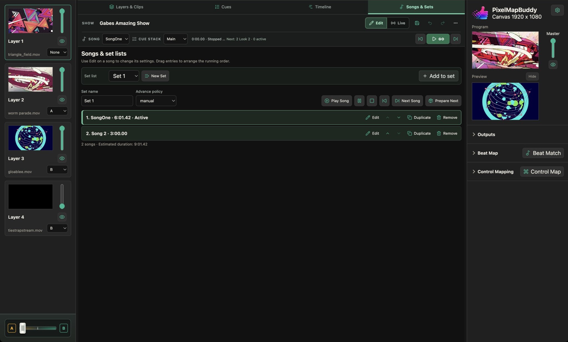This screenshot has height=342, width=568.
Task: Toggle visibility eye for Layer 3
Action: tap(62, 158)
